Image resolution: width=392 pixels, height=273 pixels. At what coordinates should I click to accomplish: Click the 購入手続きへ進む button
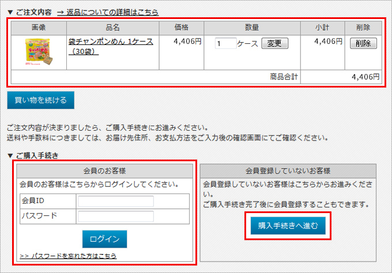pyautogui.click(x=288, y=225)
